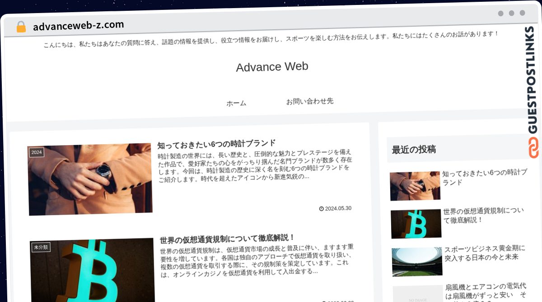Click sidebar watch thumbnail under 最近の投稿
The image size is (542, 302).
pos(415,186)
